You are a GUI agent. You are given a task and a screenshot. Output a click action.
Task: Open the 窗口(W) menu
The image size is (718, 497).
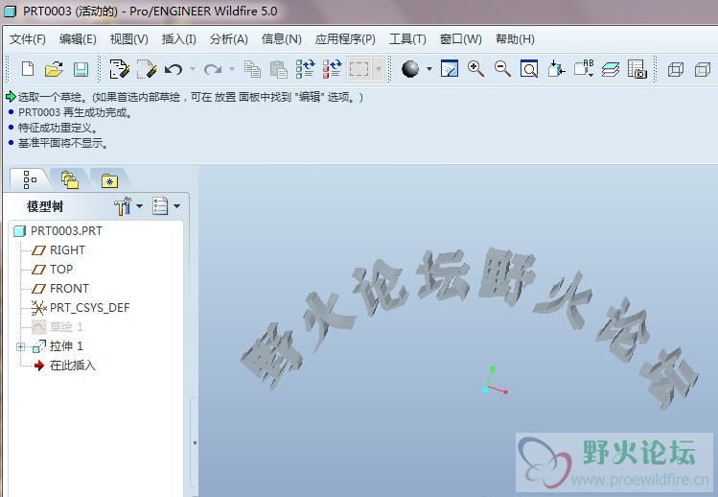pyautogui.click(x=461, y=39)
